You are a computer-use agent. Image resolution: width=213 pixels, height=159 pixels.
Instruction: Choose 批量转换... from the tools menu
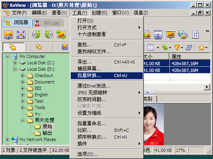click(107, 76)
